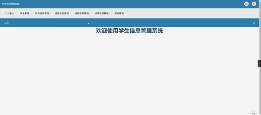
Task: Open the 课程分类管理 menu
Action: pos(63,14)
